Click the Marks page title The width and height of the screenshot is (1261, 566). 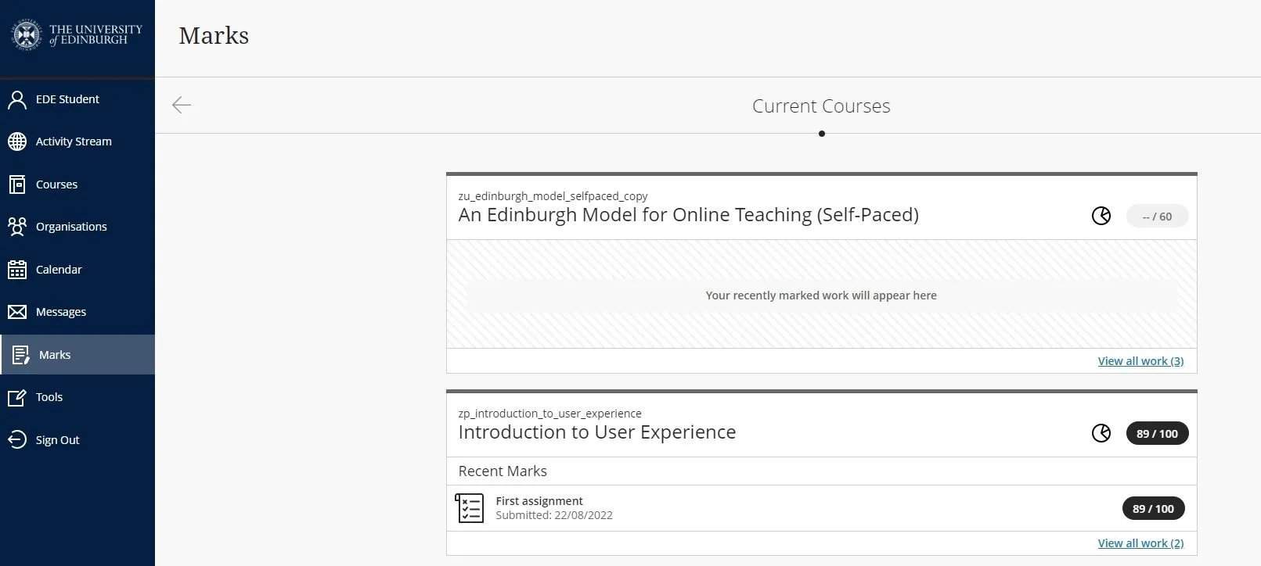pyautogui.click(x=214, y=36)
